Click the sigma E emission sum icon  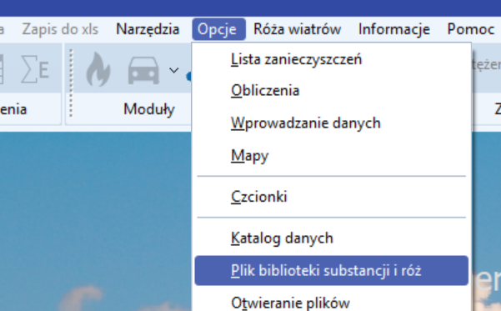[x=35, y=69]
